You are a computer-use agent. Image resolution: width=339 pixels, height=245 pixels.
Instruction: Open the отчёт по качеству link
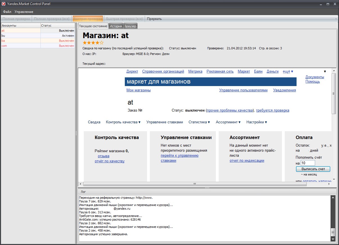[x=110, y=161]
